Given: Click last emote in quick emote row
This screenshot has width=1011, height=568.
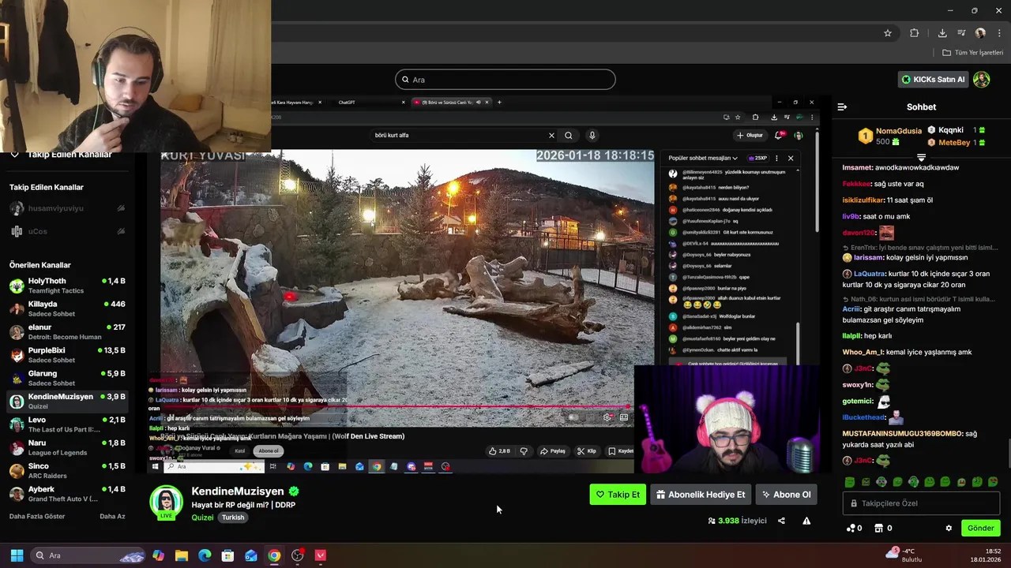Looking at the screenshot, I should (x=993, y=482).
